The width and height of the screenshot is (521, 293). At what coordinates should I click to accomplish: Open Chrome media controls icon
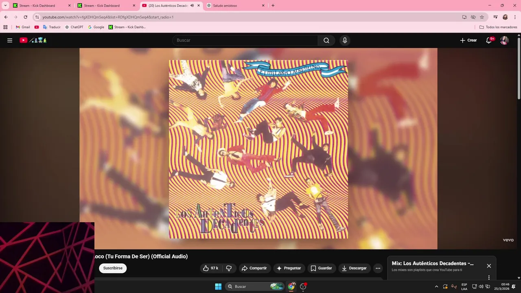pyautogui.click(x=495, y=17)
